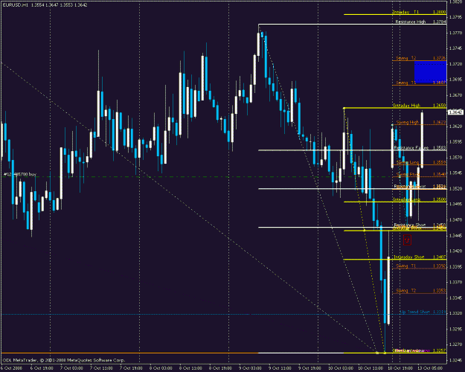Click the 1.3295 value on price scale
Screen dimensions: 465x372
tap(455, 329)
